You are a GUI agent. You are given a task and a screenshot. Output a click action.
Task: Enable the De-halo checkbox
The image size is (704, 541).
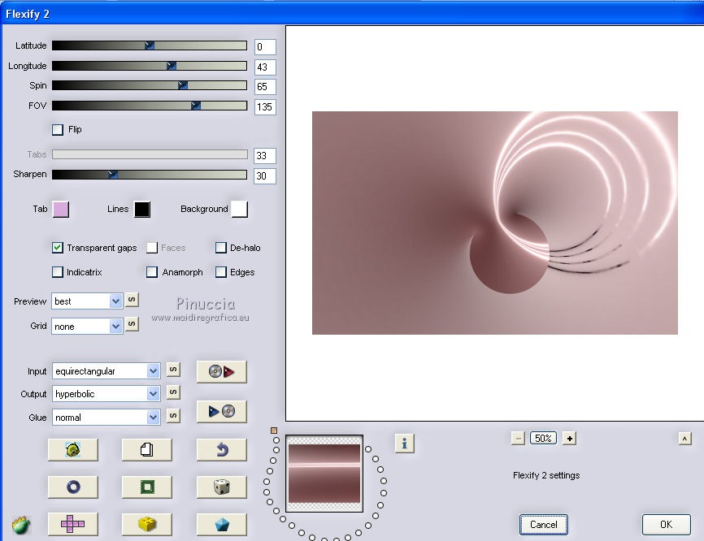pos(221,248)
